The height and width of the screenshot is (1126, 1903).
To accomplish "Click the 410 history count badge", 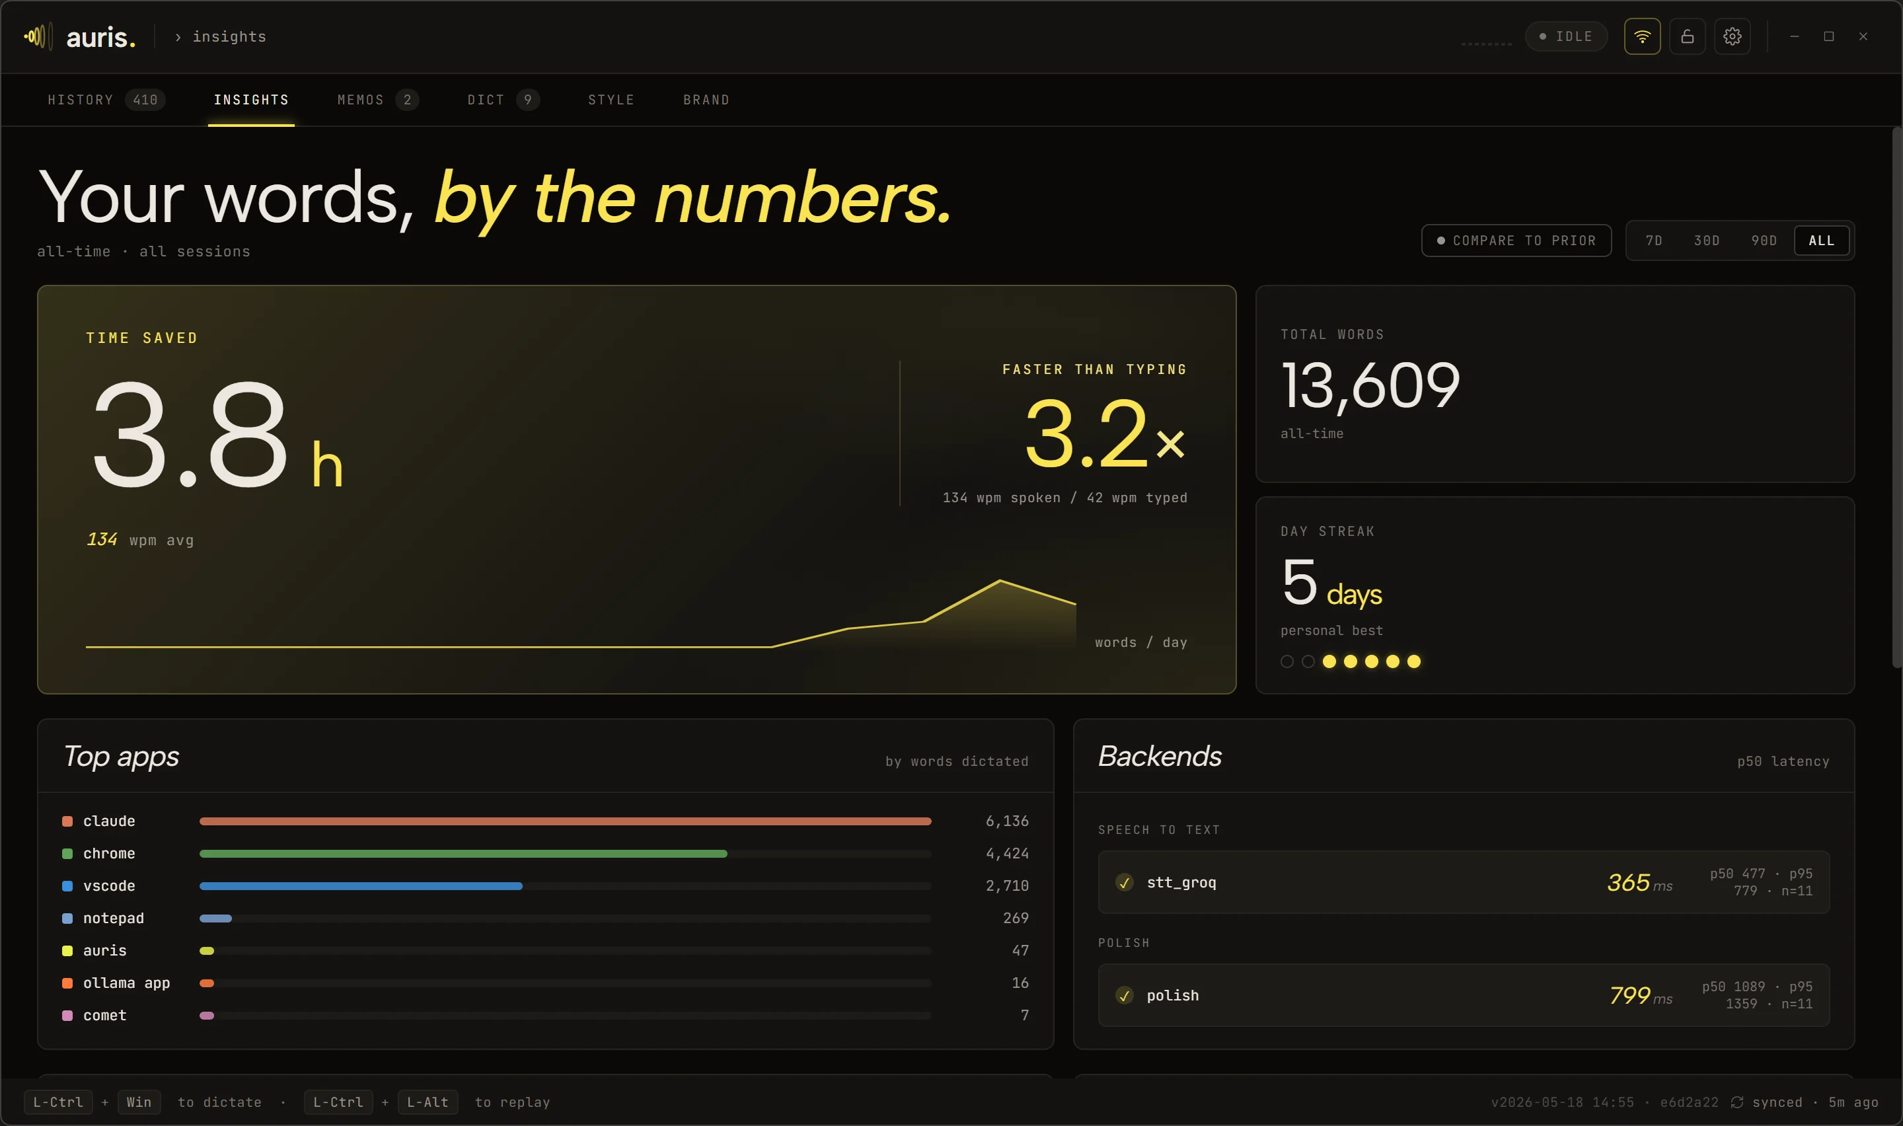I will pyautogui.click(x=145, y=100).
